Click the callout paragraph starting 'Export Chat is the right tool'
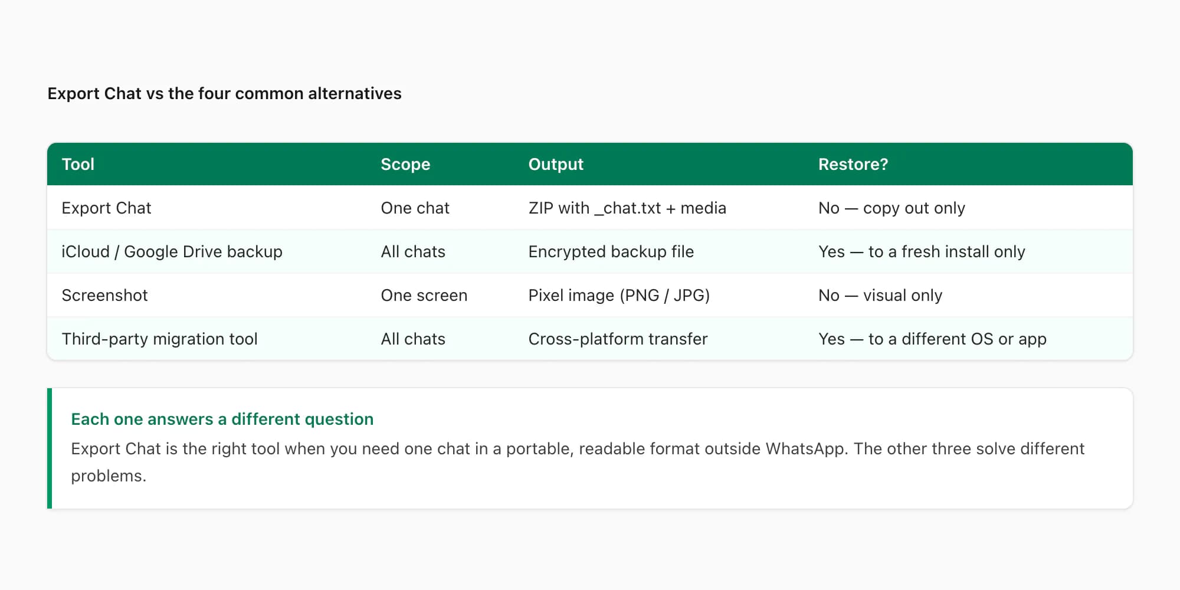The height and width of the screenshot is (590, 1180). 578,462
